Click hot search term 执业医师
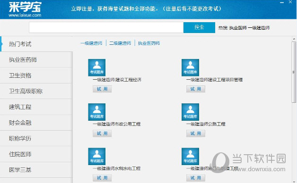The height and width of the screenshot is (183, 297). pos(238,28)
